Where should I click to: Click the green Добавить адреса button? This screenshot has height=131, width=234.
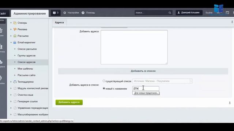(x=69, y=102)
